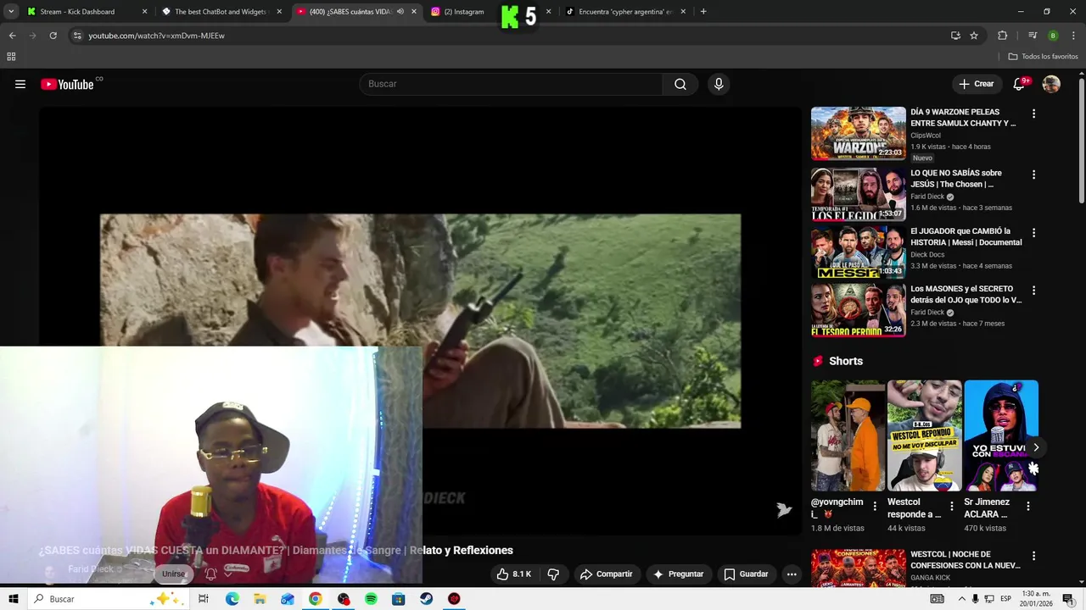This screenshot has width=1086, height=610.
Task: Save video with Guardar button
Action: coord(746,574)
